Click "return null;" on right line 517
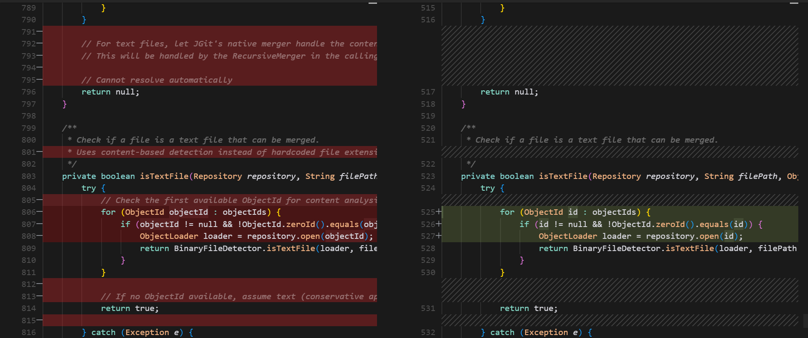The height and width of the screenshot is (338, 808). click(x=509, y=92)
